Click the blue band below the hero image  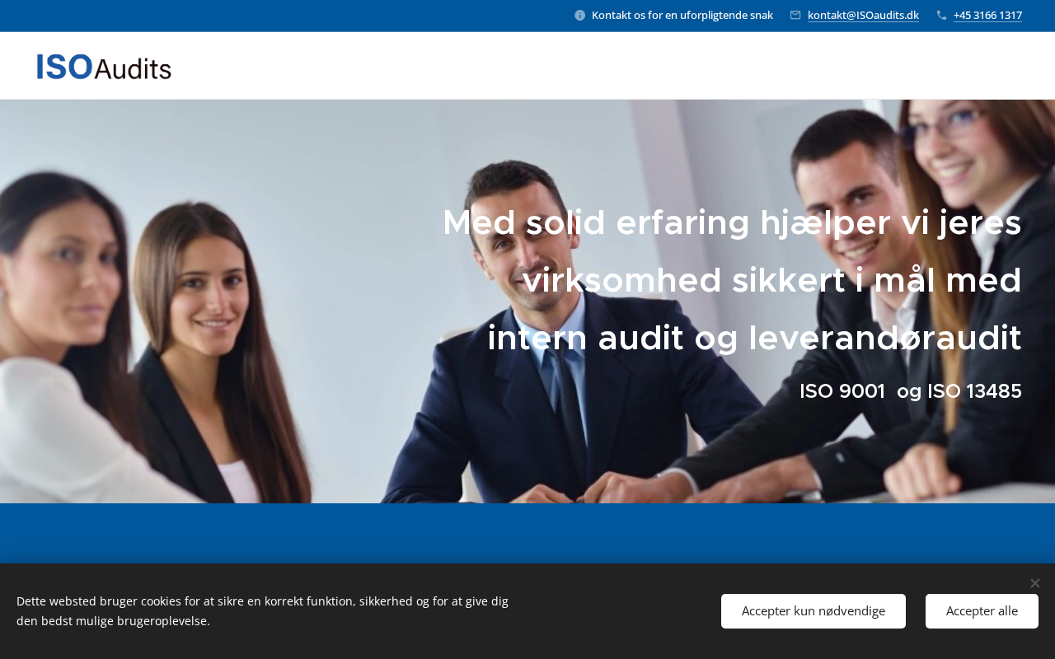click(527, 533)
